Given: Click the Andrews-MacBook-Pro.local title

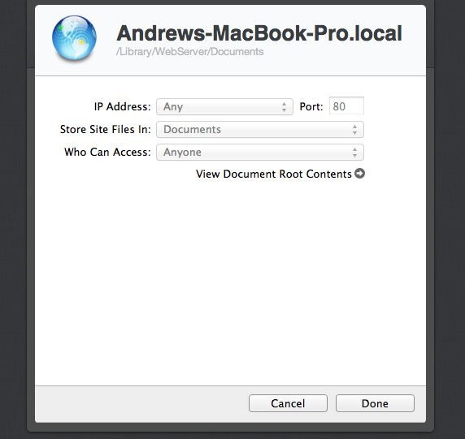Looking at the screenshot, I should click(259, 33).
